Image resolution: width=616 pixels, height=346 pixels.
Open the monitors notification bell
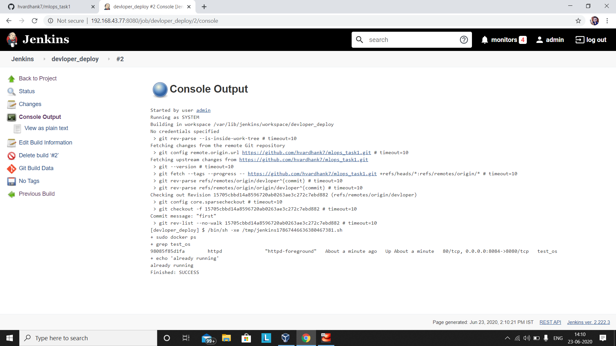(485, 40)
